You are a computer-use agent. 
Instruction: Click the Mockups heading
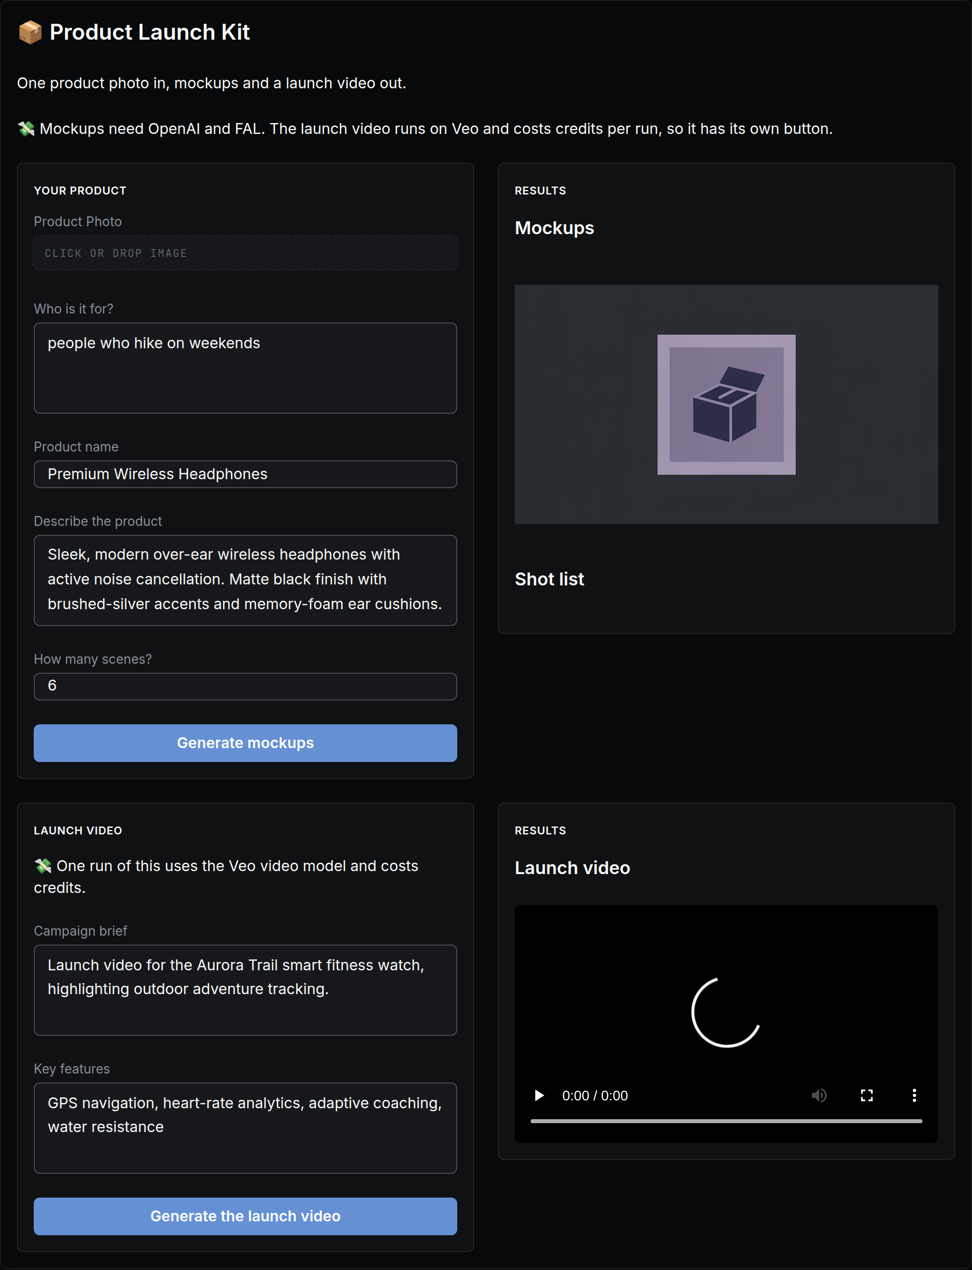554,228
